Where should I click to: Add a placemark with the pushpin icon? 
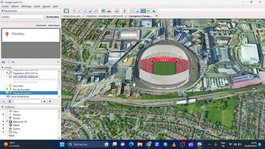click(74, 11)
